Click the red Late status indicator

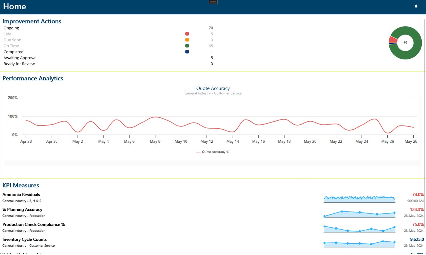click(x=187, y=34)
